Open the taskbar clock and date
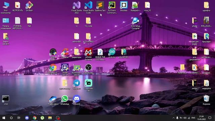The image size is (215, 121). click(x=201, y=118)
